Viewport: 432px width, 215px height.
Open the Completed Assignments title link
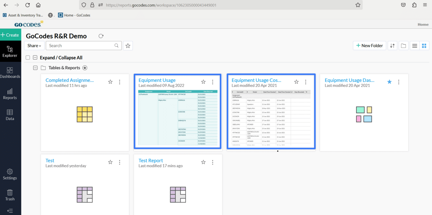pyautogui.click(x=69, y=80)
